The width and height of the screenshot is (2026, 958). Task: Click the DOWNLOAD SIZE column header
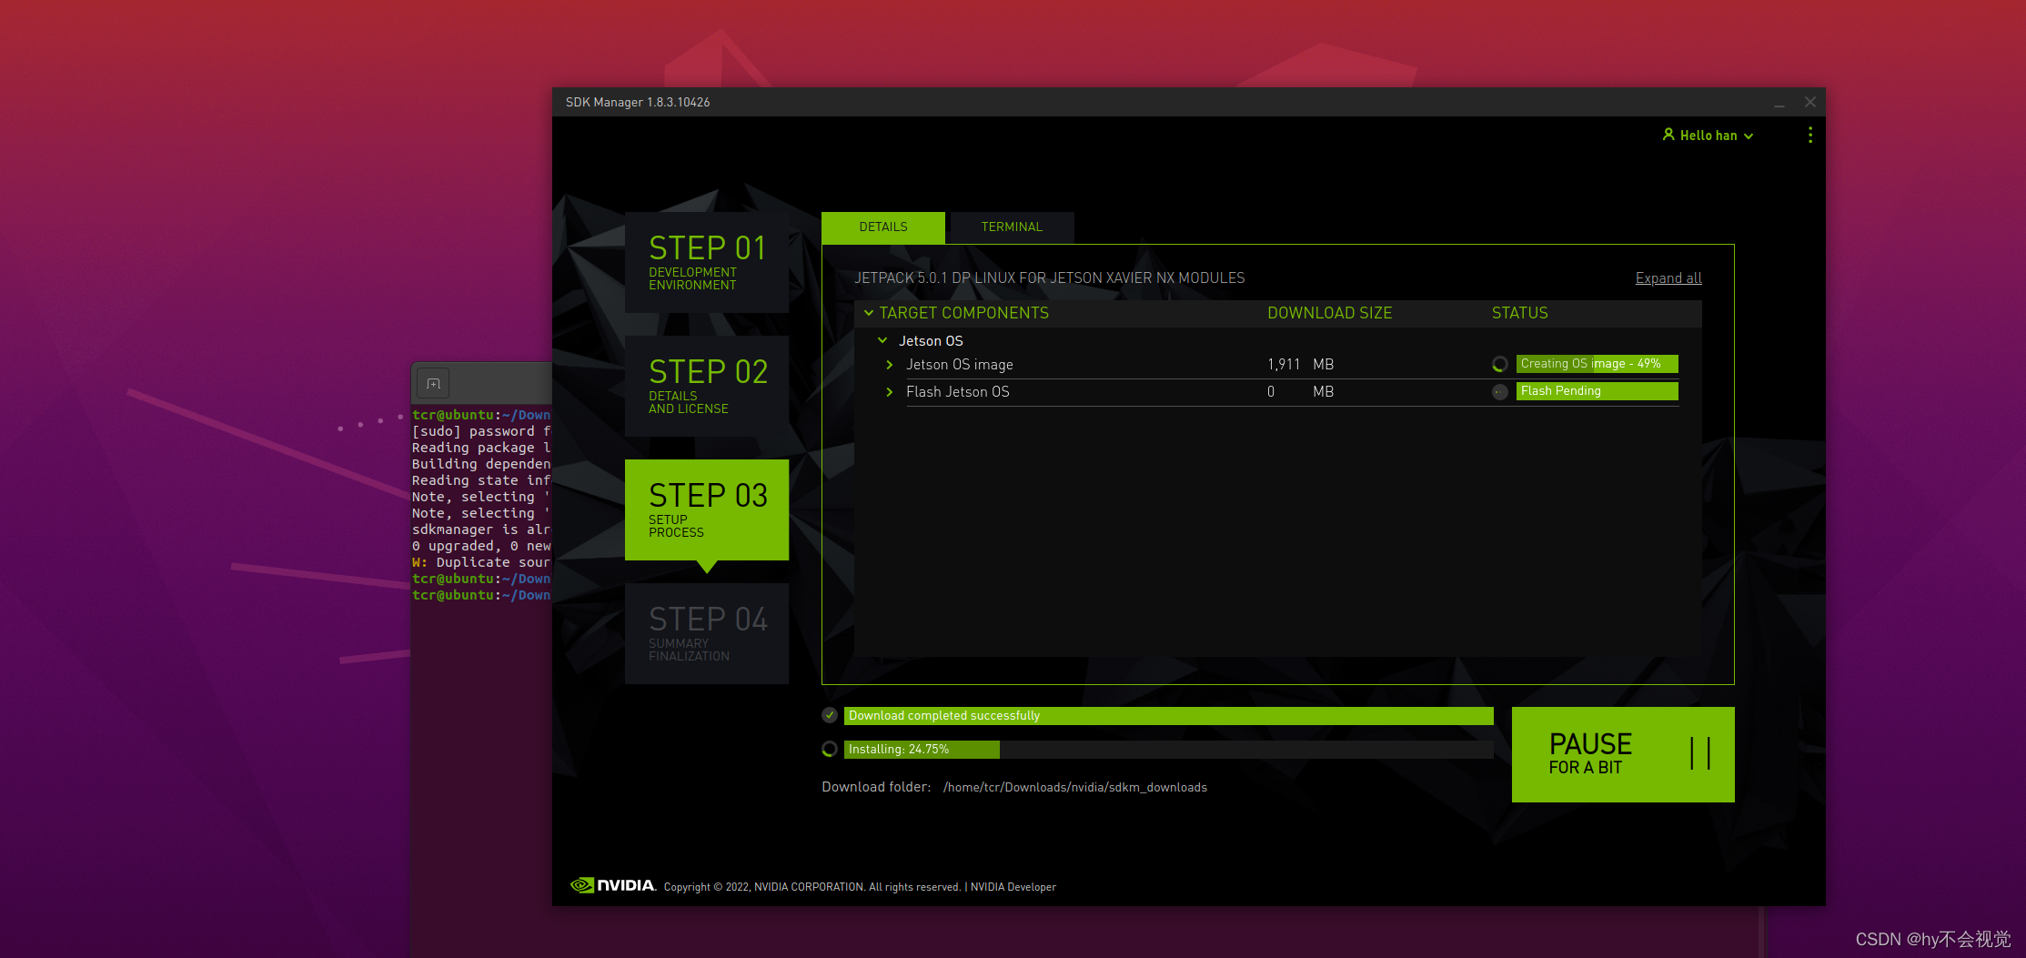pos(1329,313)
